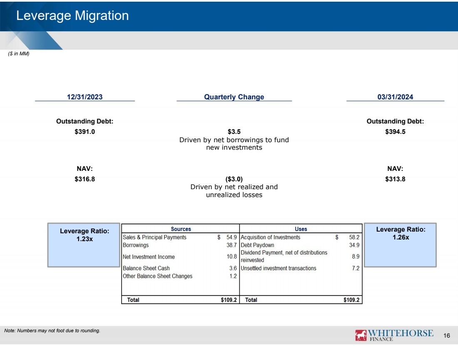Image resolution: width=458 pixels, height=353 pixels.
Task: Select the ($3.0) quarterly NAV change
Action: click(x=234, y=179)
